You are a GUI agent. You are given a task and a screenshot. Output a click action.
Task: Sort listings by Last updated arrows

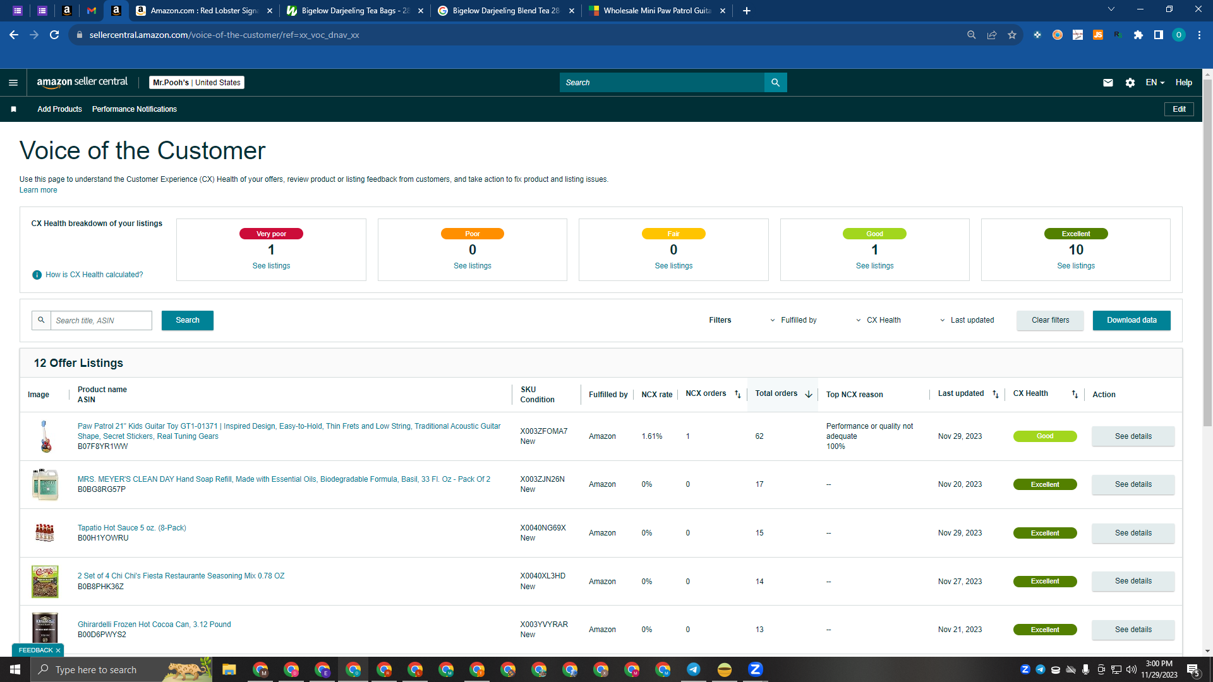tap(996, 394)
